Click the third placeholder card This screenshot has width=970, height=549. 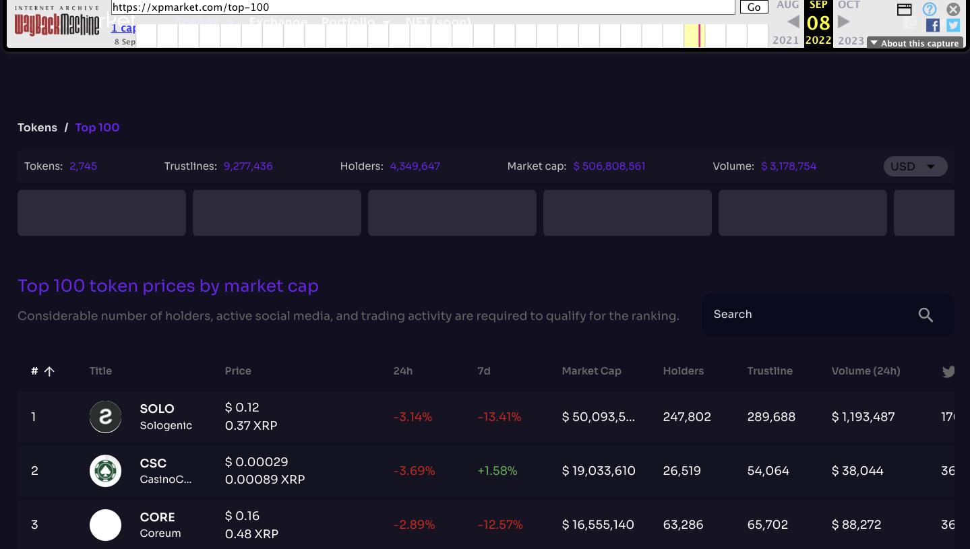pos(452,213)
